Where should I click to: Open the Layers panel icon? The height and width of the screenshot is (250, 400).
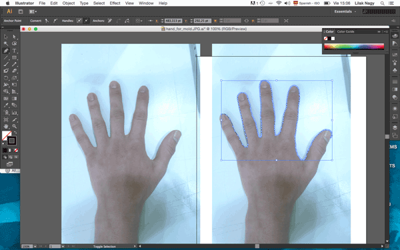coord(395,128)
